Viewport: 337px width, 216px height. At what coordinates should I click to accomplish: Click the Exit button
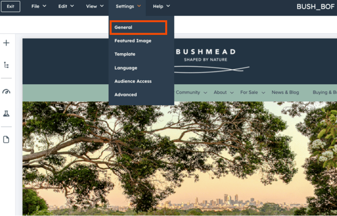tap(11, 6)
